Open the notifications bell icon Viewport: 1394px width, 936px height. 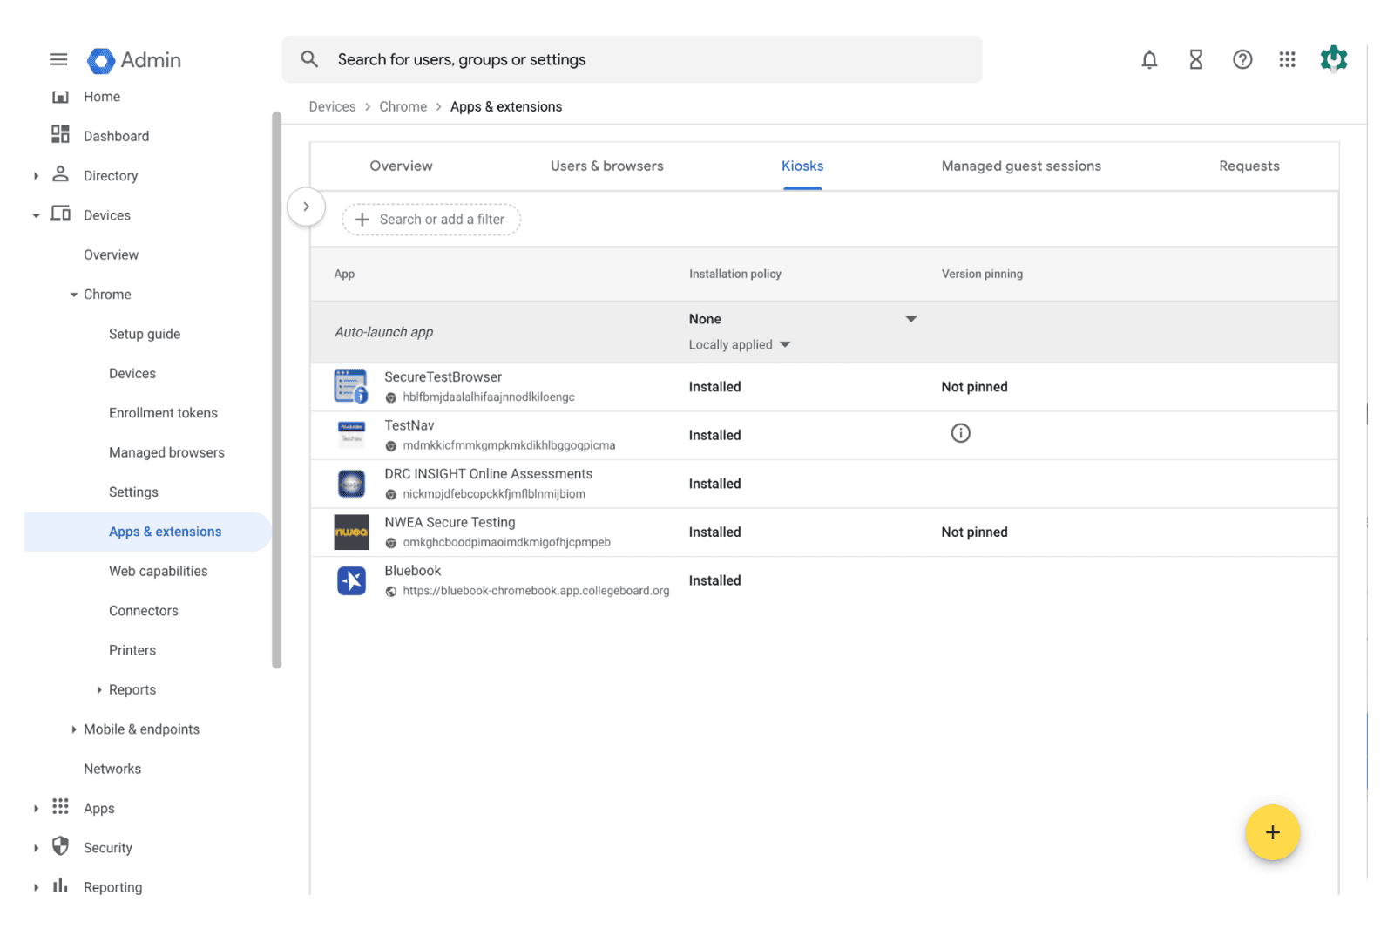click(1149, 59)
